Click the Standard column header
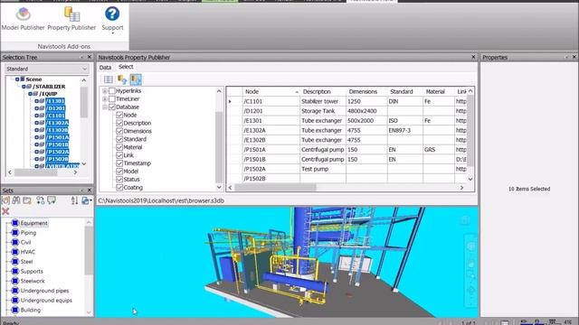The image size is (579, 325). [x=405, y=91]
